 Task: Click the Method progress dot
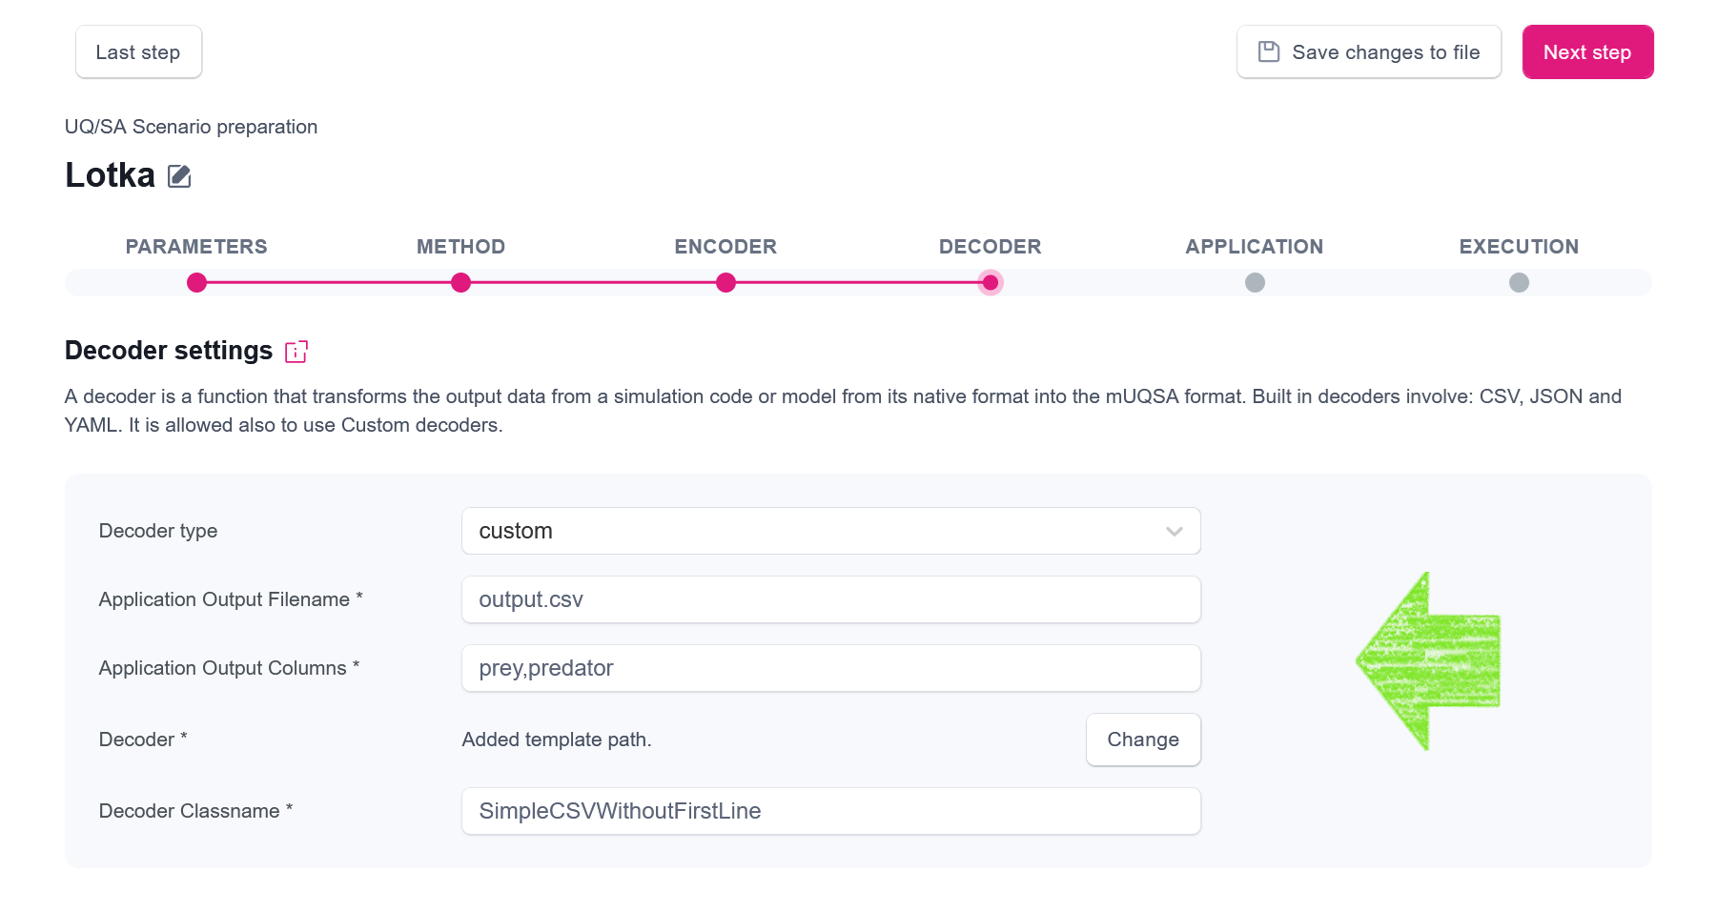tap(460, 282)
